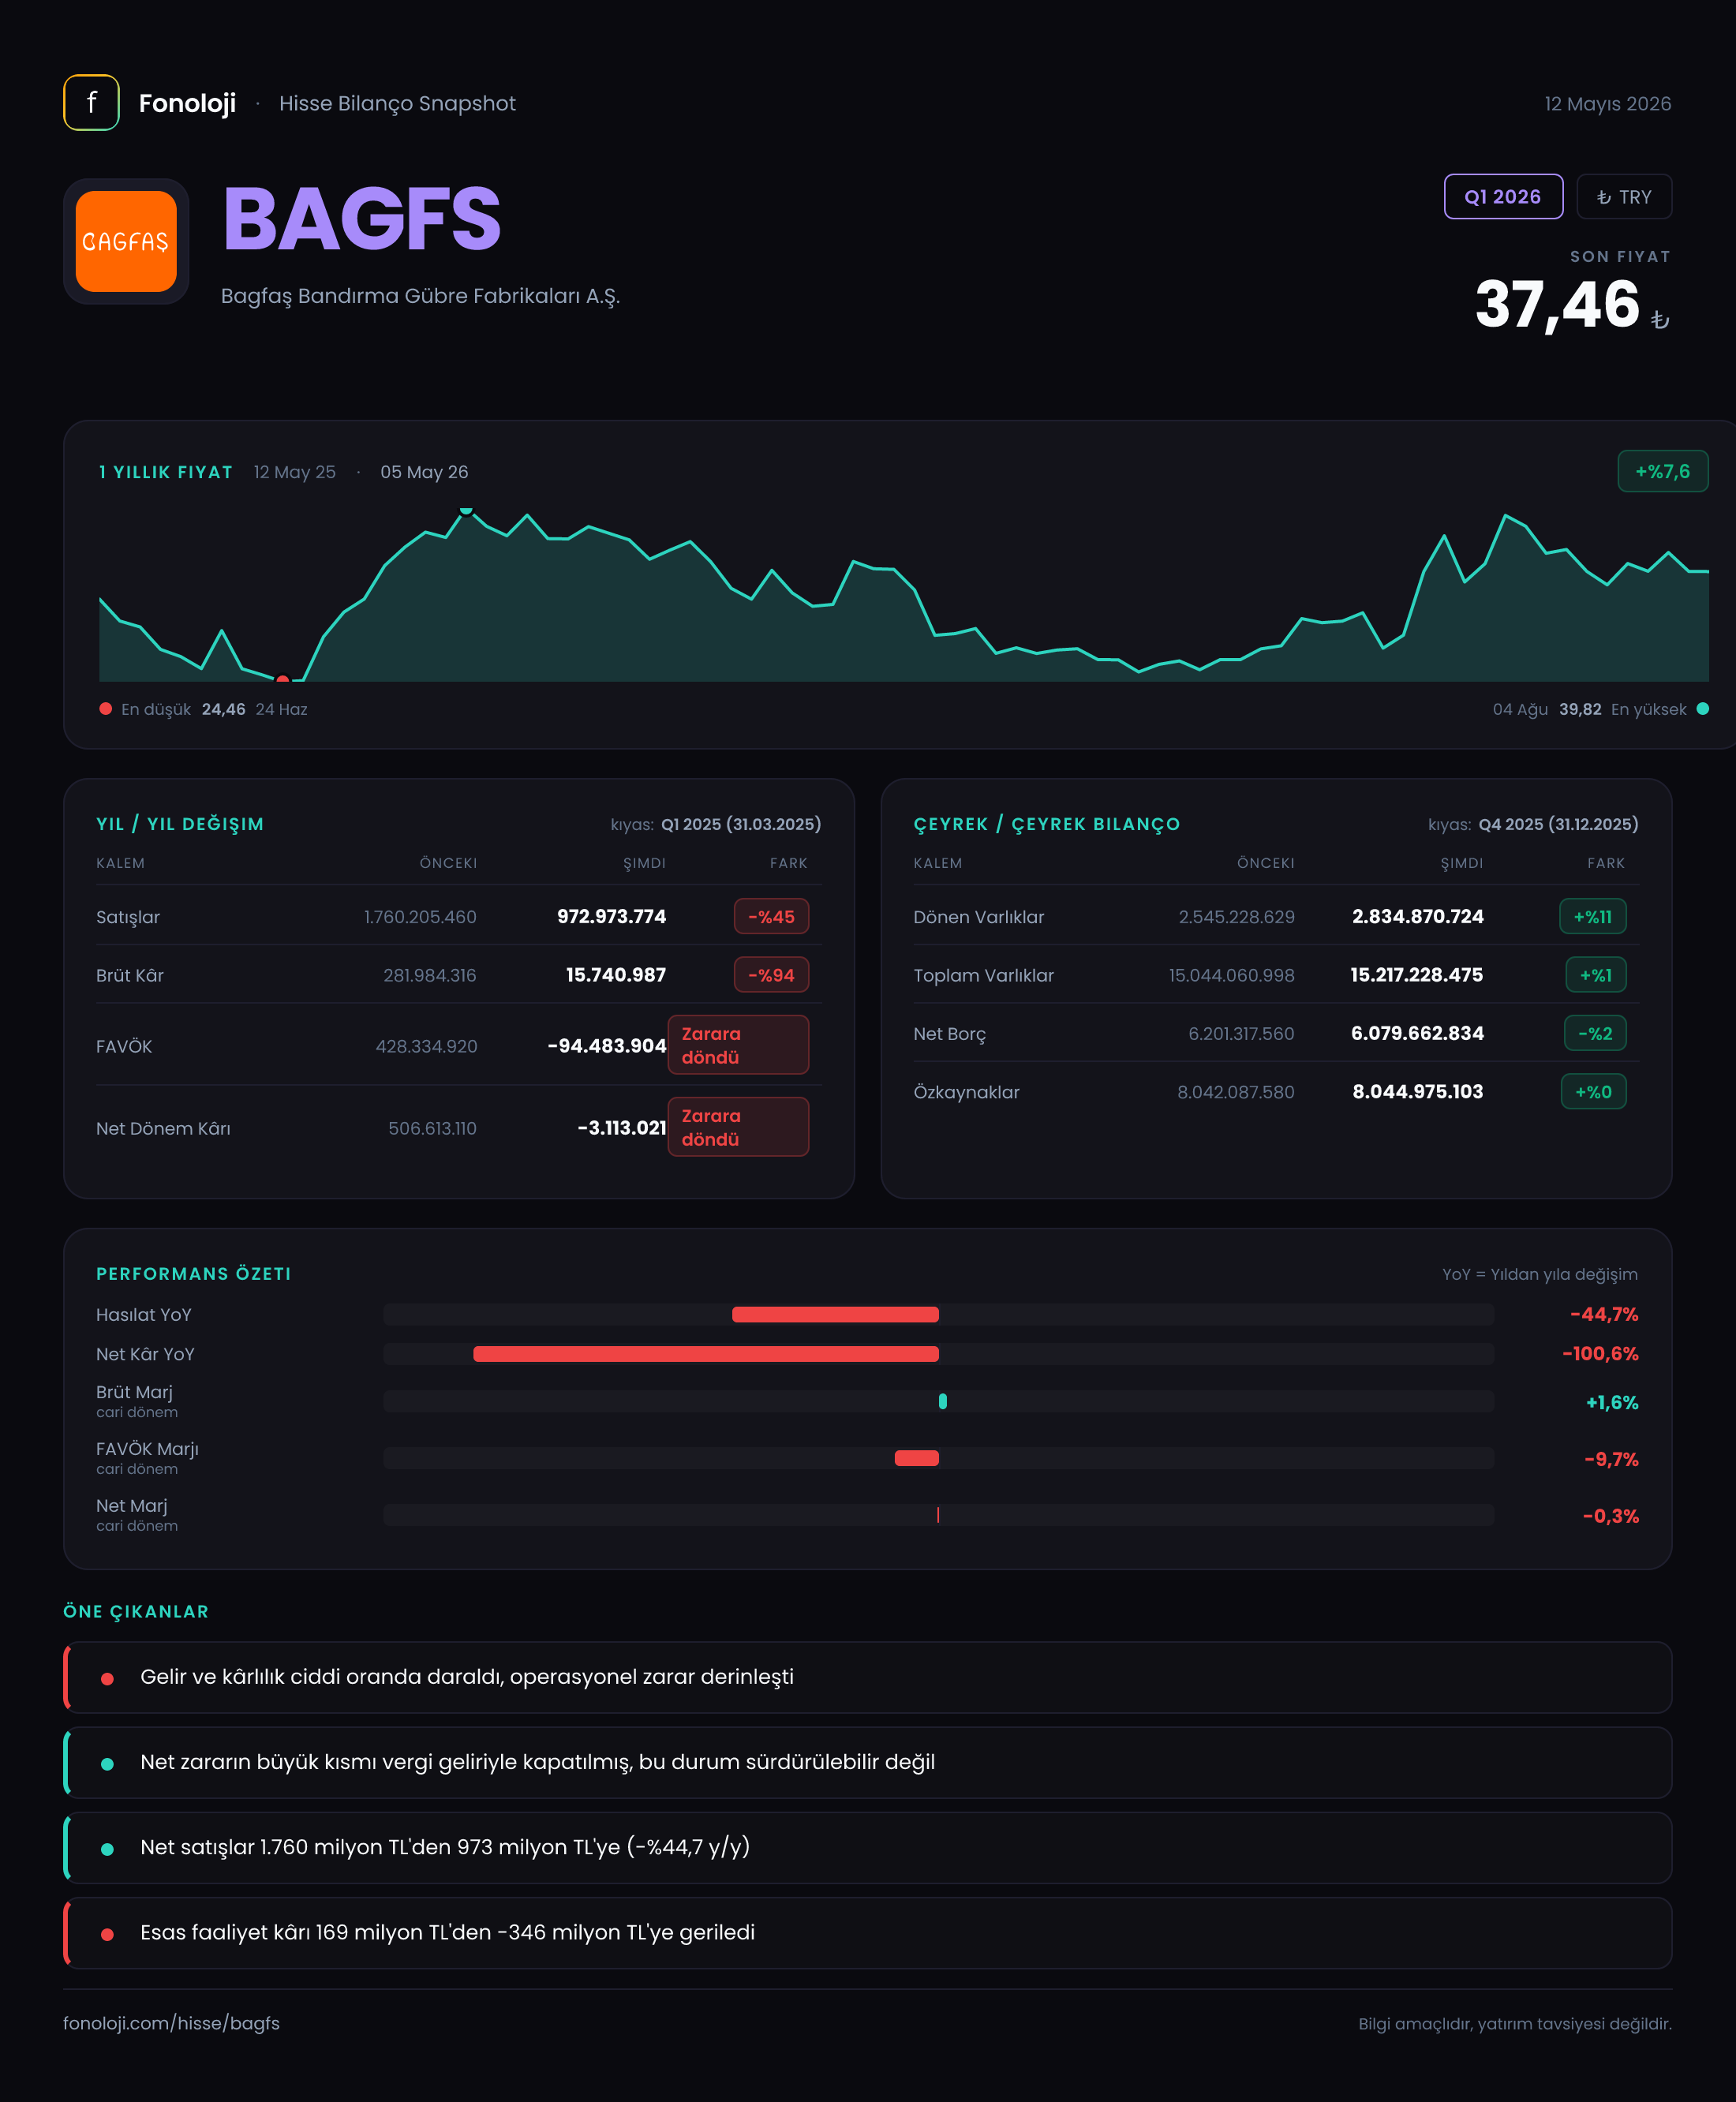Click the 'Gelir ve kârlılık ciddi oranda daraldı' highlight text
This screenshot has width=1736, height=2102.
(467, 1677)
